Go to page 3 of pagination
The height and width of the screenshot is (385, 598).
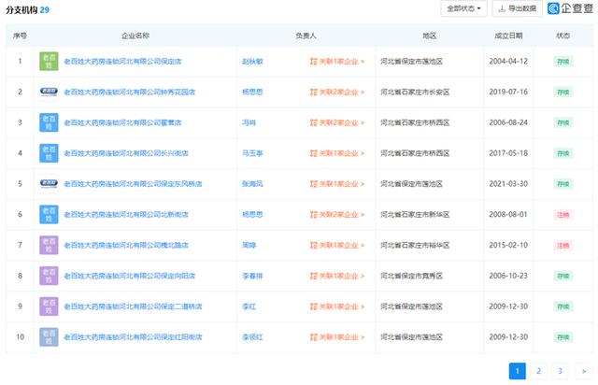coord(560,371)
